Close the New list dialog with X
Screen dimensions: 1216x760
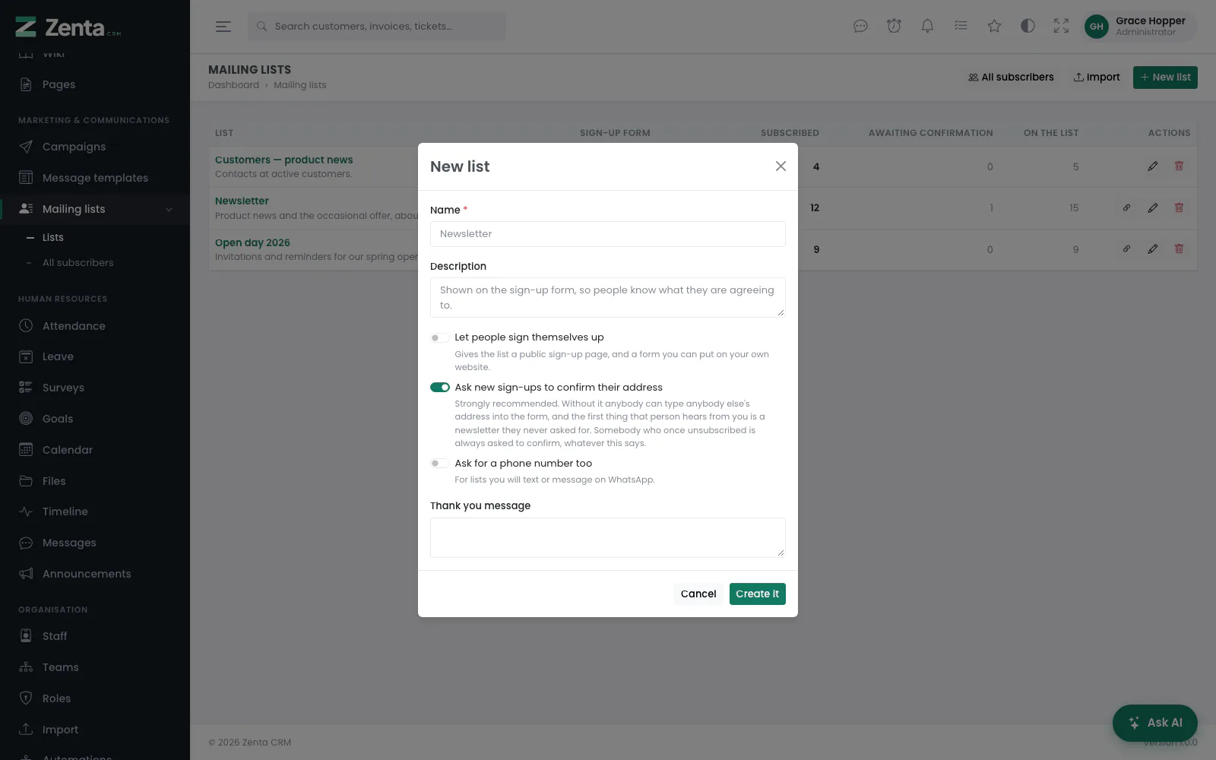click(781, 166)
